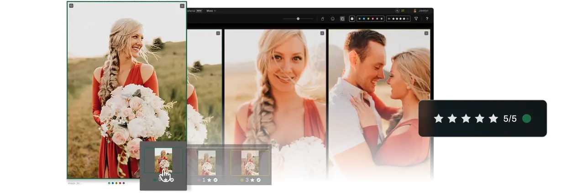Click expand icon on the large bride photo
Screen dimensions: 577x196
click(71, 6)
